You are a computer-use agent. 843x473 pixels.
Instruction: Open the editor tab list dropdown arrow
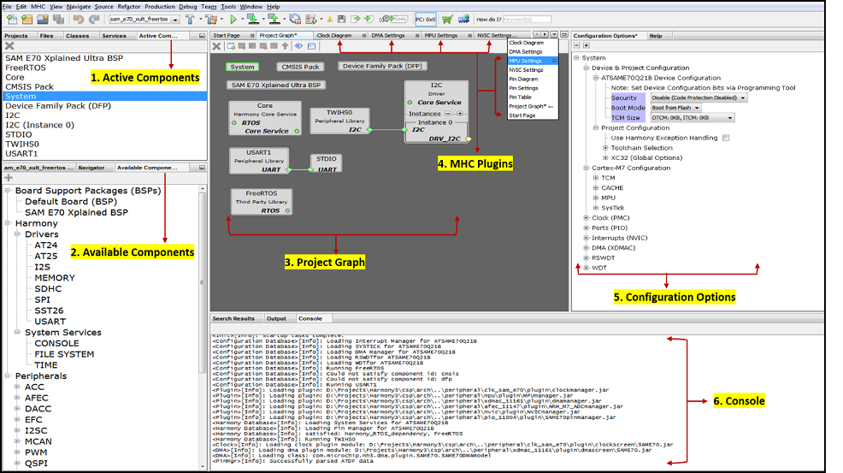tap(554, 34)
